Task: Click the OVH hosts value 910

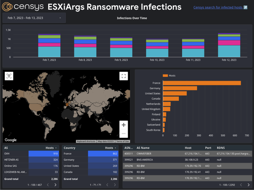Action: 56,154
